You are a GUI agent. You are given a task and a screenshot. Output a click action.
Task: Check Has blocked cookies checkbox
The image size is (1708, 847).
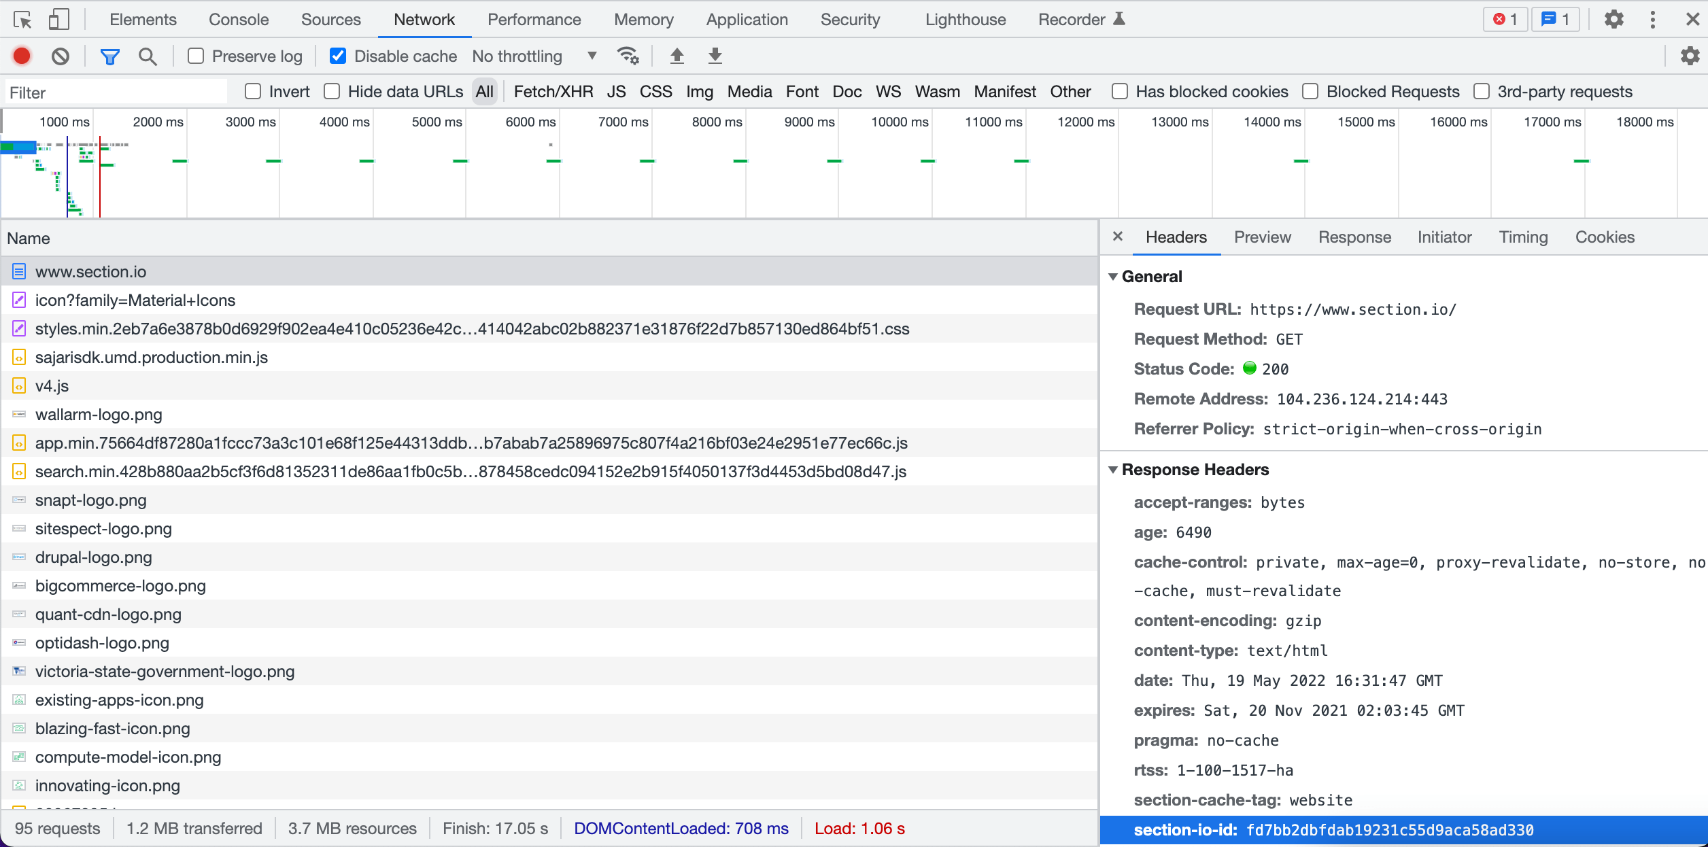point(1120,91)
